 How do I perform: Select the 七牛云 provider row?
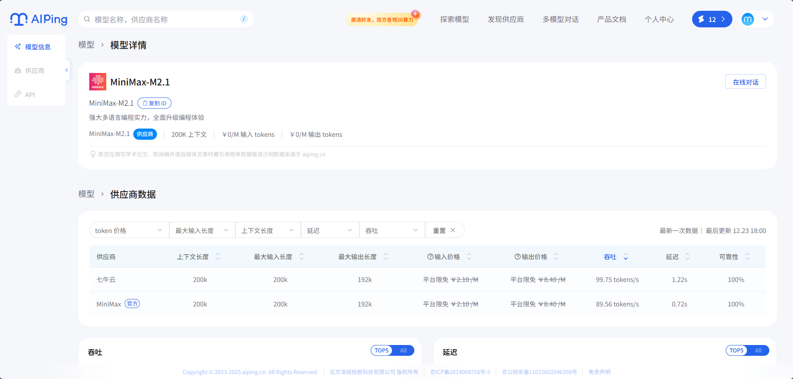click(x=428, y=279)
